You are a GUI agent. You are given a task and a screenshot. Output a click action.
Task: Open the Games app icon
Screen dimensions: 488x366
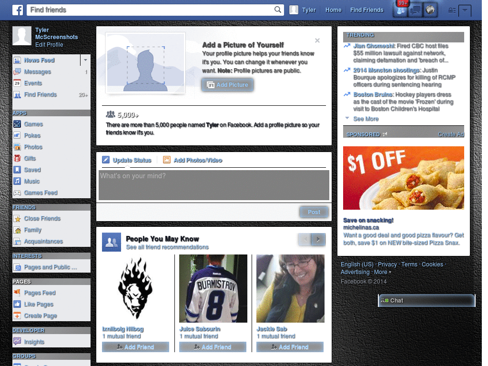tap(17, 124)
